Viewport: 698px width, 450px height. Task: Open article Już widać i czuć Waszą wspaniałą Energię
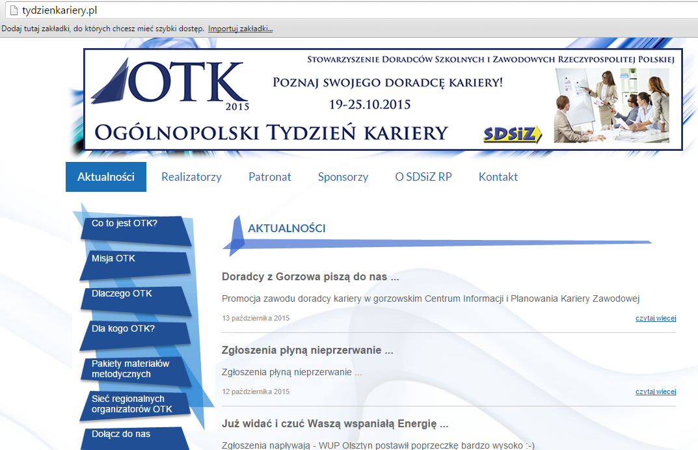coord(335,424)
